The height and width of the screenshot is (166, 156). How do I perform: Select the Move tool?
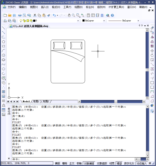152,51
